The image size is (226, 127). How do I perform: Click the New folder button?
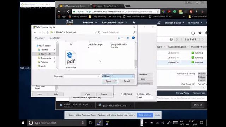[55, 38]
